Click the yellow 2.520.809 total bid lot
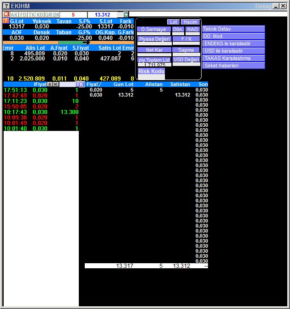 32,79
